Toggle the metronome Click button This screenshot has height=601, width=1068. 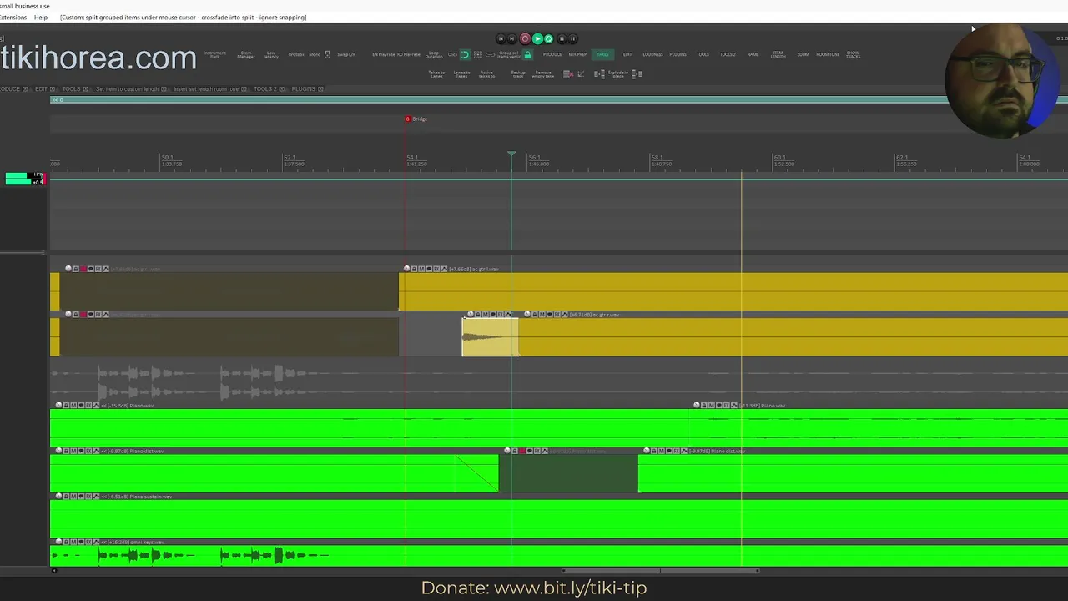(x=452, y=54)
